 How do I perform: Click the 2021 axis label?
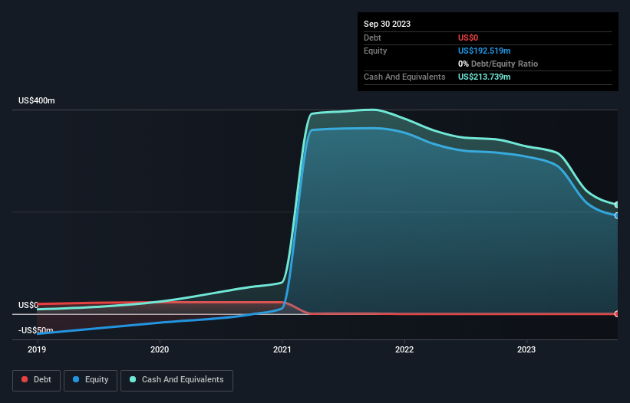point(282,349)
